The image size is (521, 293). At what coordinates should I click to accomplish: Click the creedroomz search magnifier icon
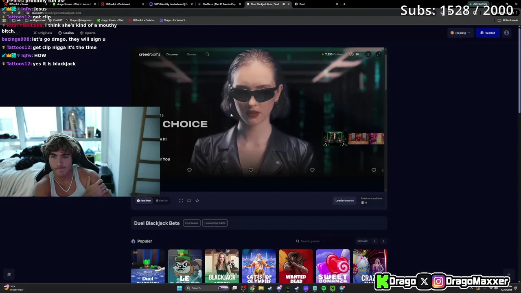click(x=207, y=54)
